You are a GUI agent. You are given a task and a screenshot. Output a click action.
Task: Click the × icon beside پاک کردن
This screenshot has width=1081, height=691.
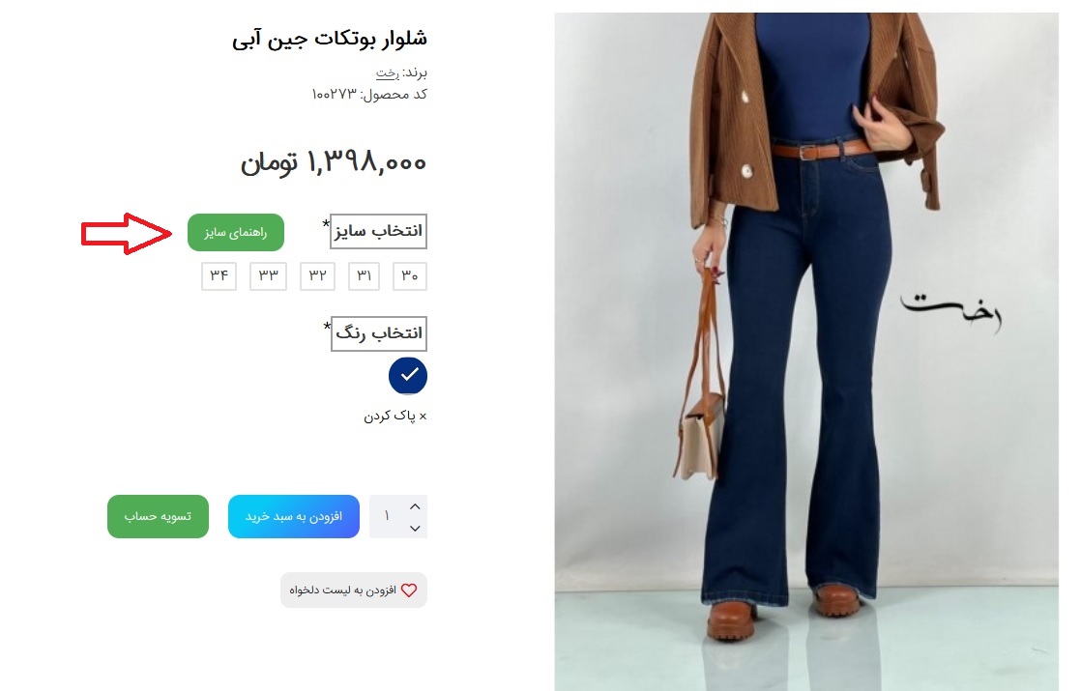click(x=423, y=417)
